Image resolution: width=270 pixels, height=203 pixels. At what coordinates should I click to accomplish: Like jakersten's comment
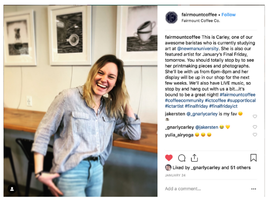(x=255, y=117)
